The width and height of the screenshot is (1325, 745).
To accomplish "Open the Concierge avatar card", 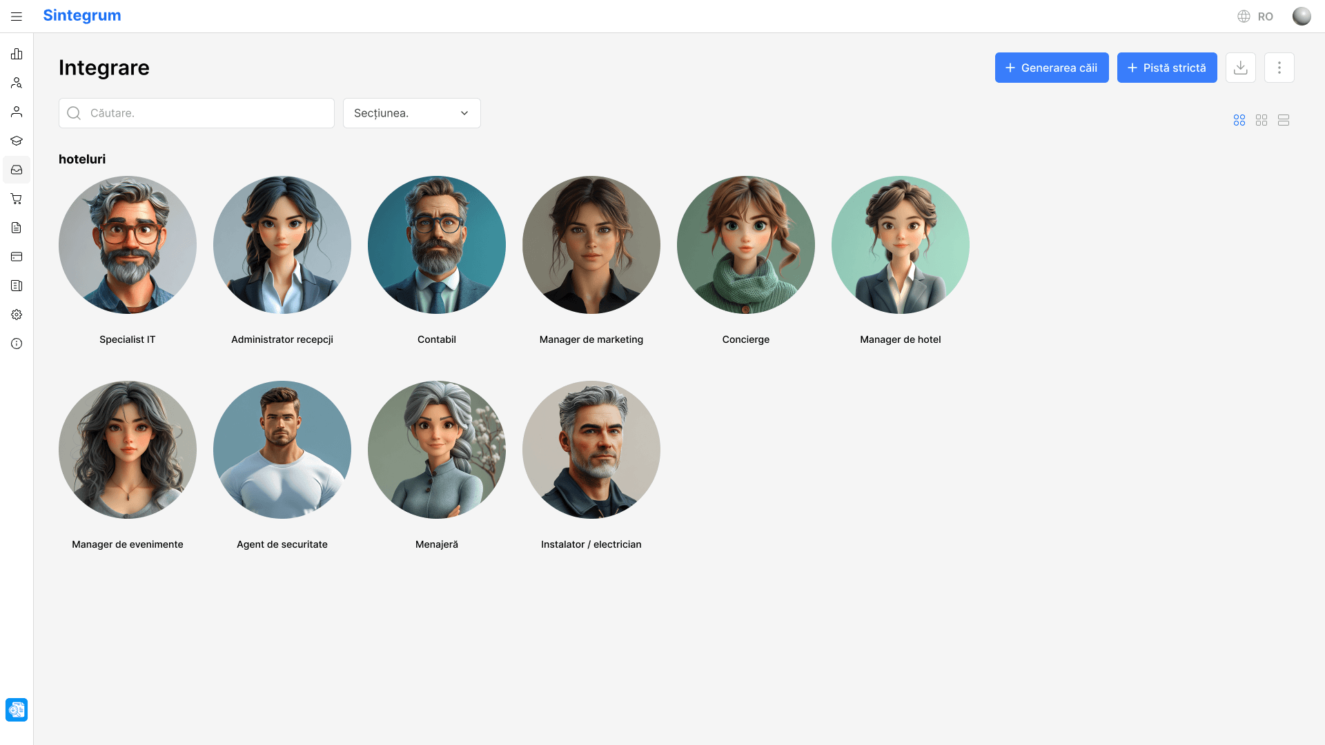I will click(x=745, y=245).
